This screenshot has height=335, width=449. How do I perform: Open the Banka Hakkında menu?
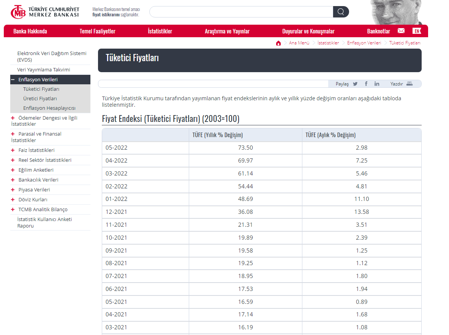pyautogui.click(x=30, y=31)
